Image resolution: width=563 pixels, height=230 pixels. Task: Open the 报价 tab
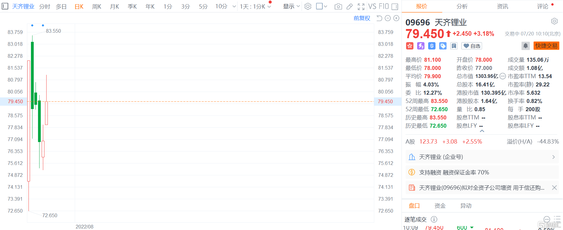pyautogui.click(x=421, y=6)
